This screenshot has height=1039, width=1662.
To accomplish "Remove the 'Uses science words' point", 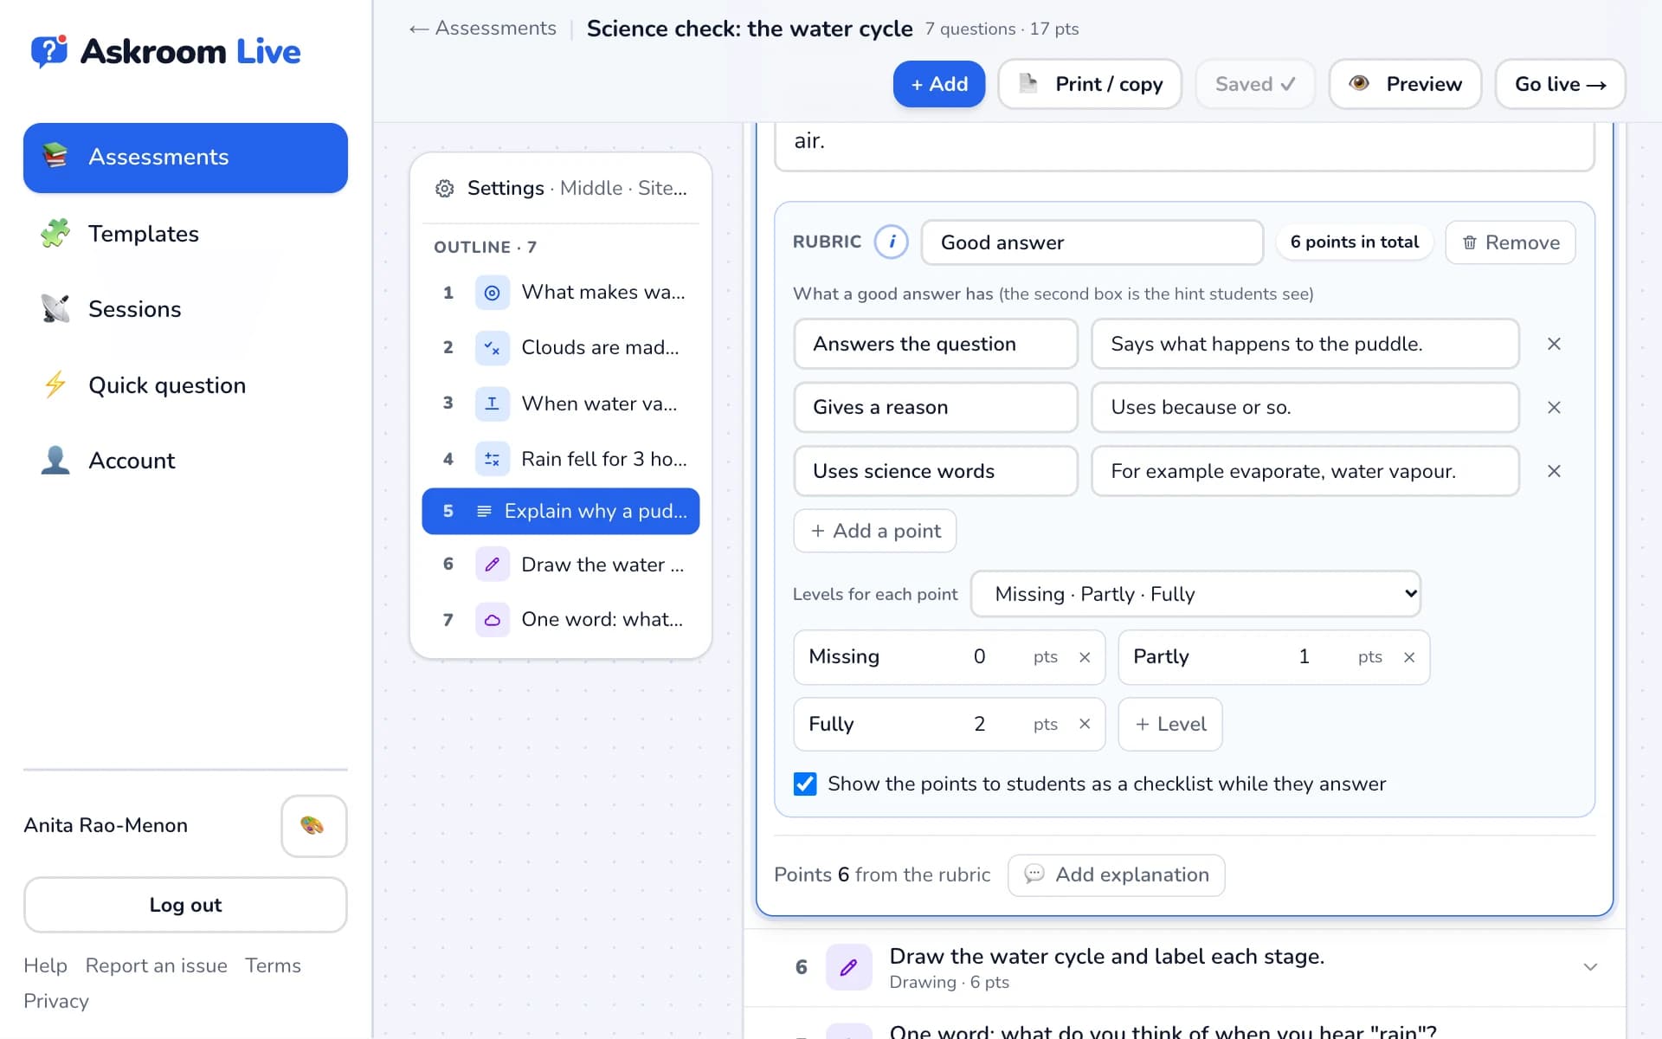I will pos(1554,471).
